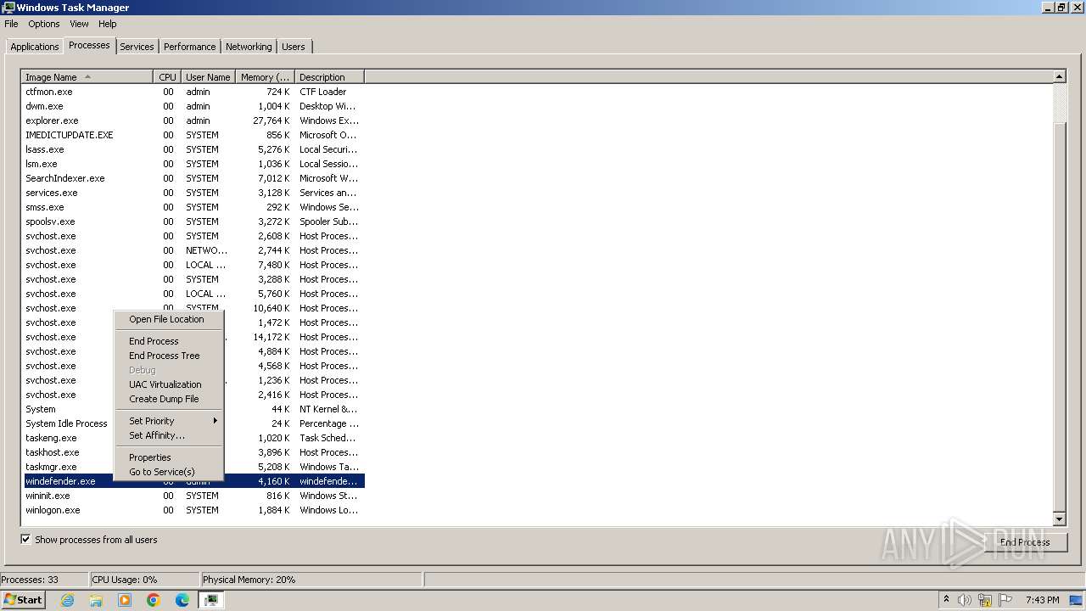Launch Internet Explorer from the taskbar

tap(67, 600)
